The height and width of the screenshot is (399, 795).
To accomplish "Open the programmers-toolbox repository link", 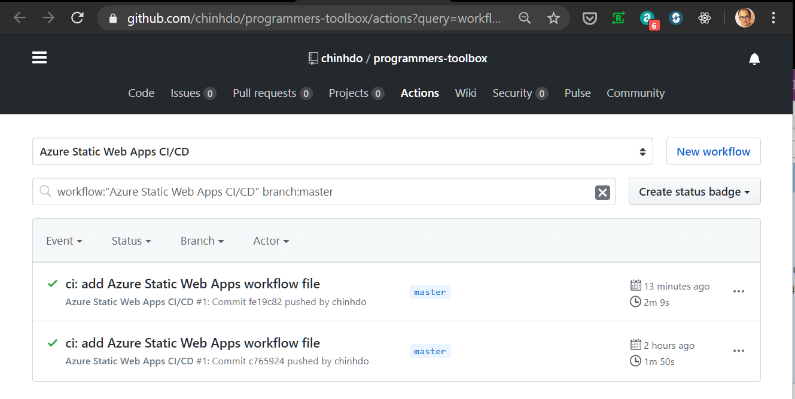I will pyautogui.click(x=430, y=59).
